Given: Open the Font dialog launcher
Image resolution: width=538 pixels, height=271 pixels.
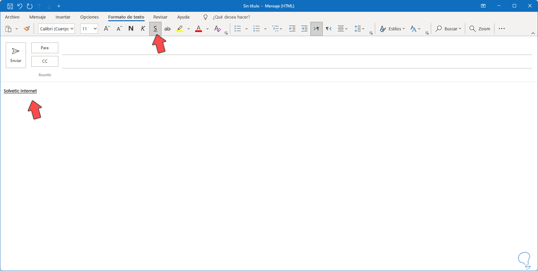Looking at the screenshot, I should (226, 33).
